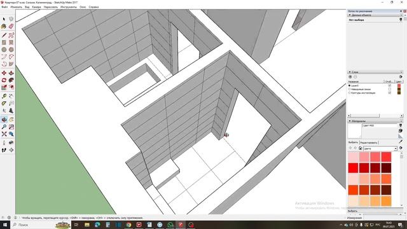Click the Измерения measurements box
407x229 pixels.
click(x=380, y=218)
